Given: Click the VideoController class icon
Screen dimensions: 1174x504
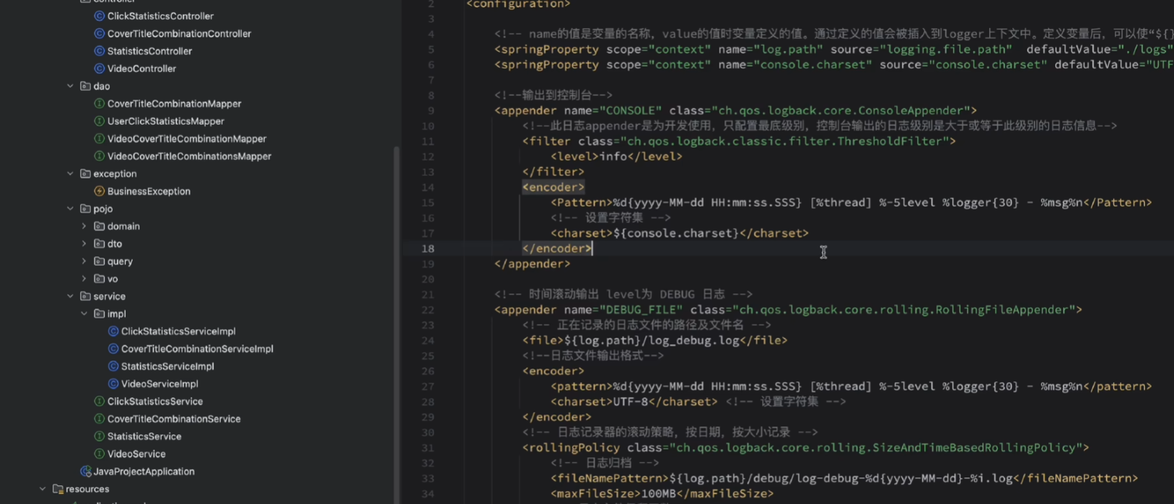Looking at the screenshot, I should tap(100, 68).
